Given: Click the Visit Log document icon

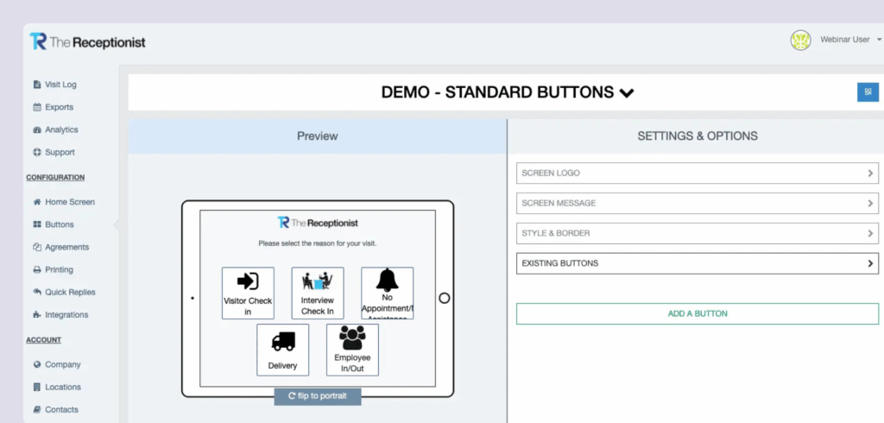Looking at the screenshot, I should [x=37, y=85].
